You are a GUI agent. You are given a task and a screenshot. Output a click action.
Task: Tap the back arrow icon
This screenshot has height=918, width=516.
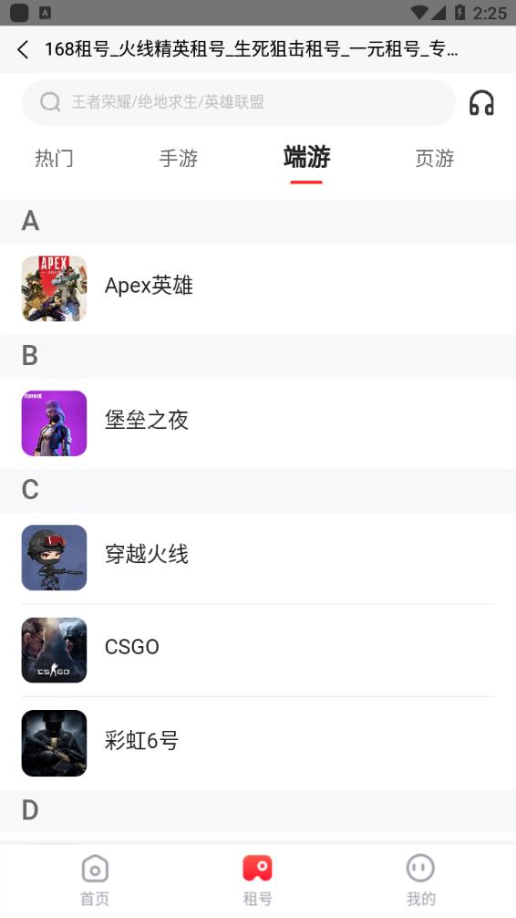(23, 50)
